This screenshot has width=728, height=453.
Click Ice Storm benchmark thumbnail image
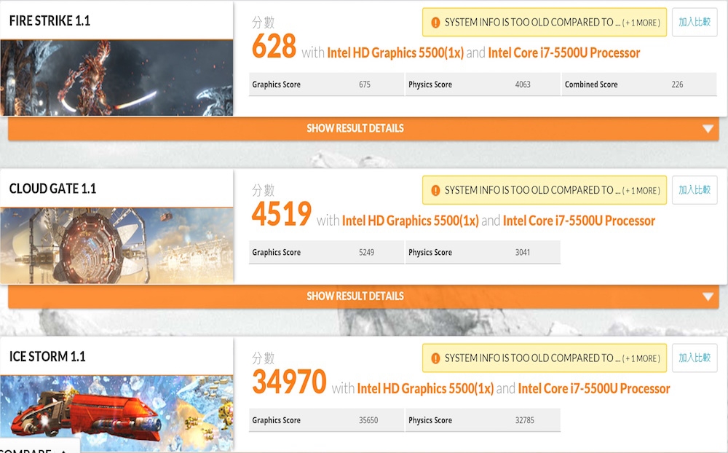pos(116,414)
